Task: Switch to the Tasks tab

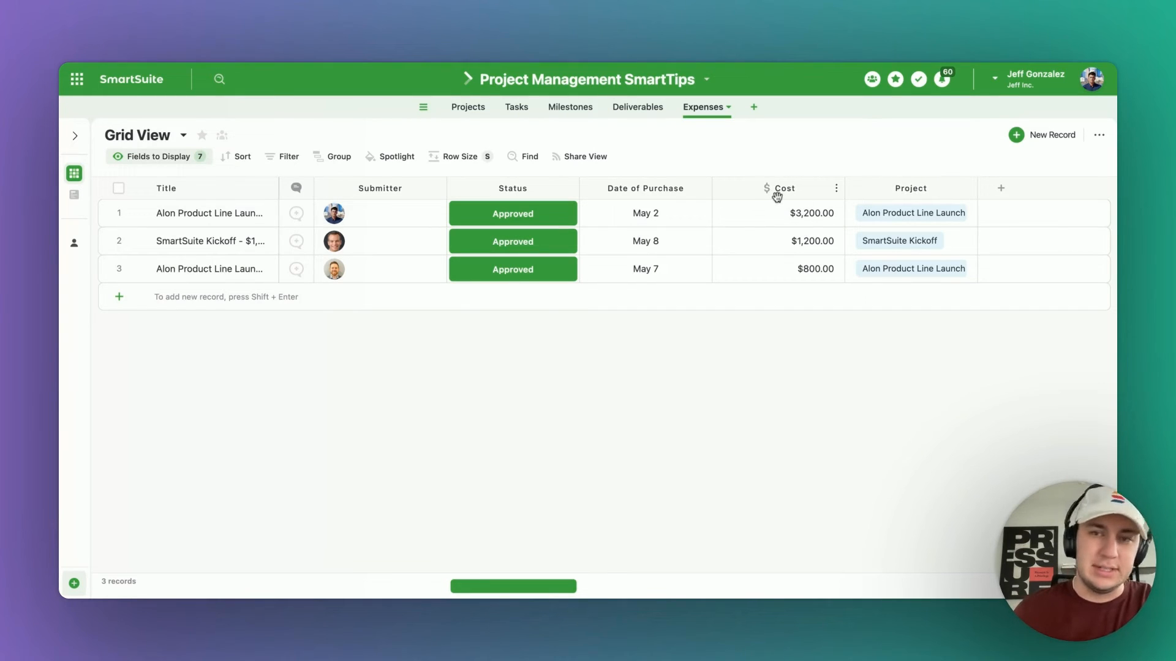Action: (x=516, y=107)
